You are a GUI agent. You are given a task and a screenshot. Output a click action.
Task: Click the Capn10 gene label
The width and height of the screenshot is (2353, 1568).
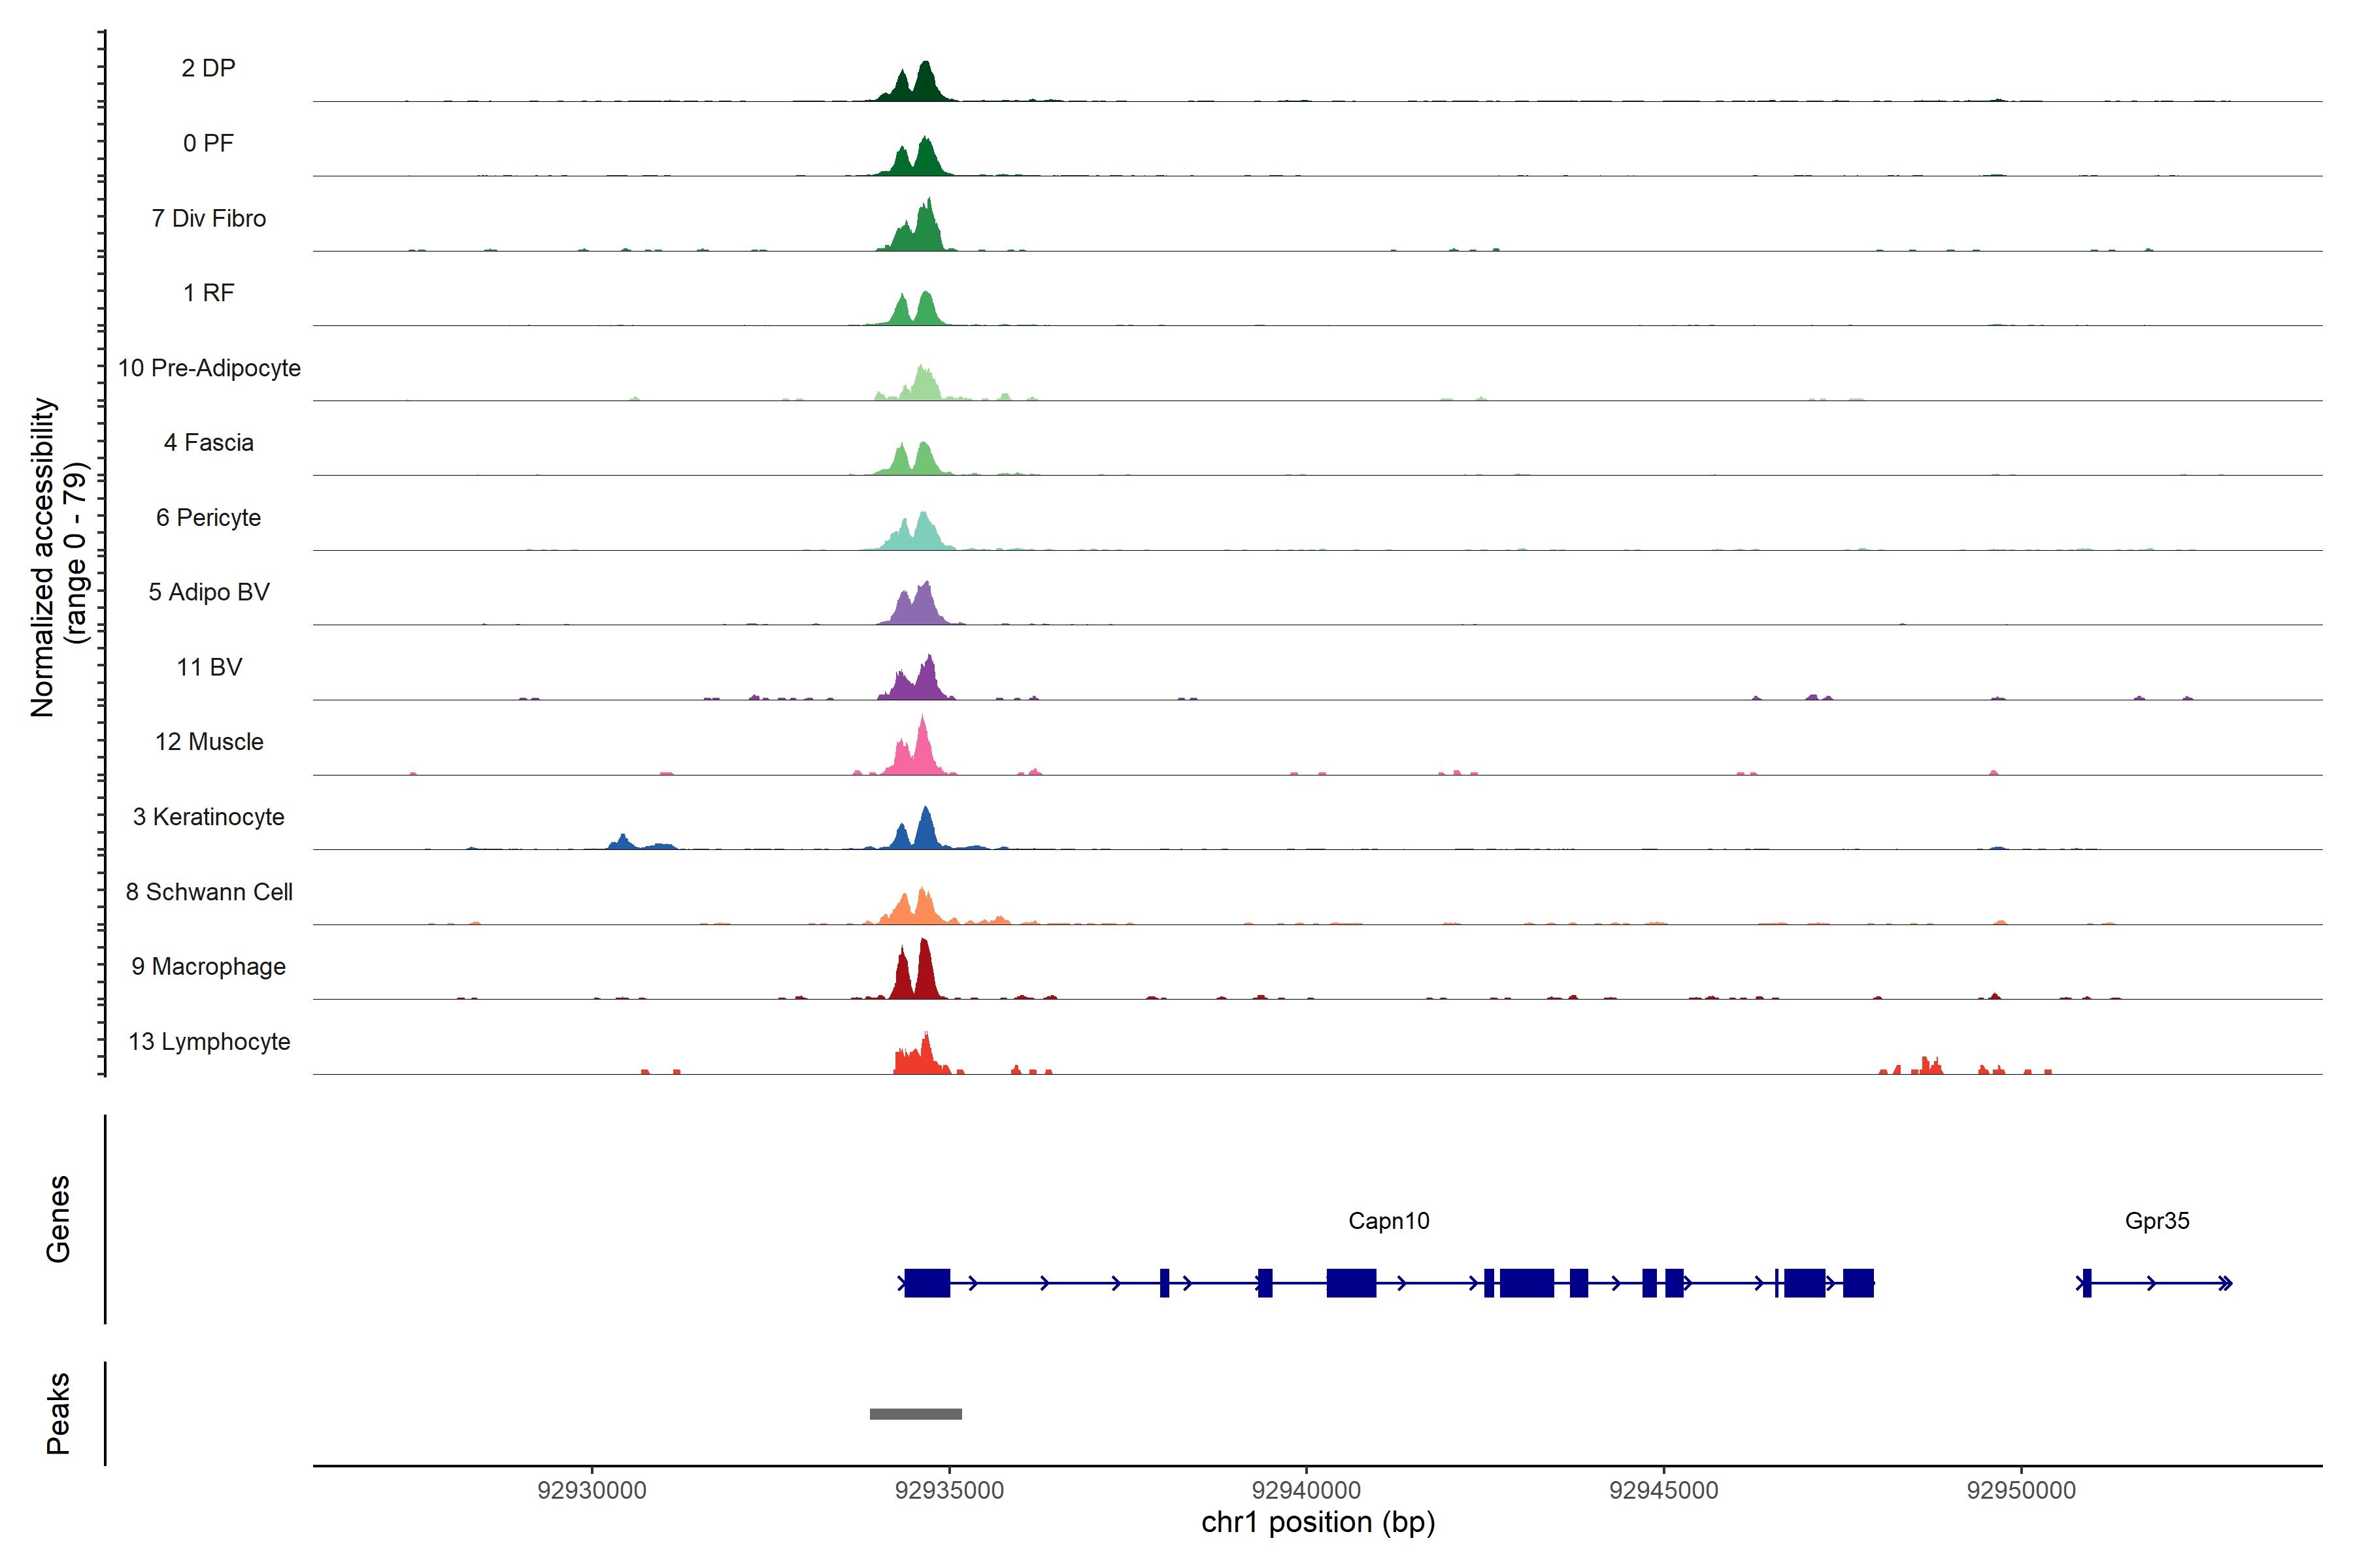point(1388,1221)
